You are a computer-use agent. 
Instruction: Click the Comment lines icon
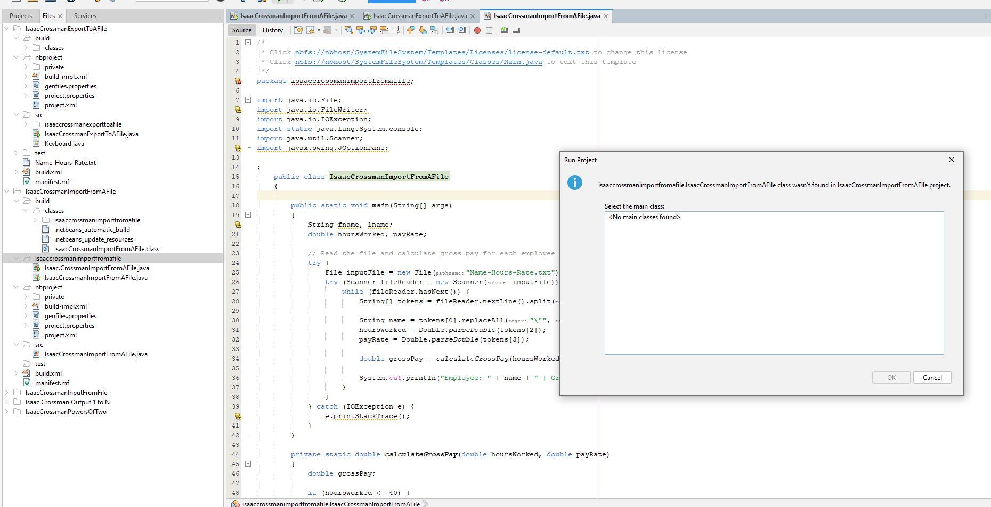pos(505,30)
